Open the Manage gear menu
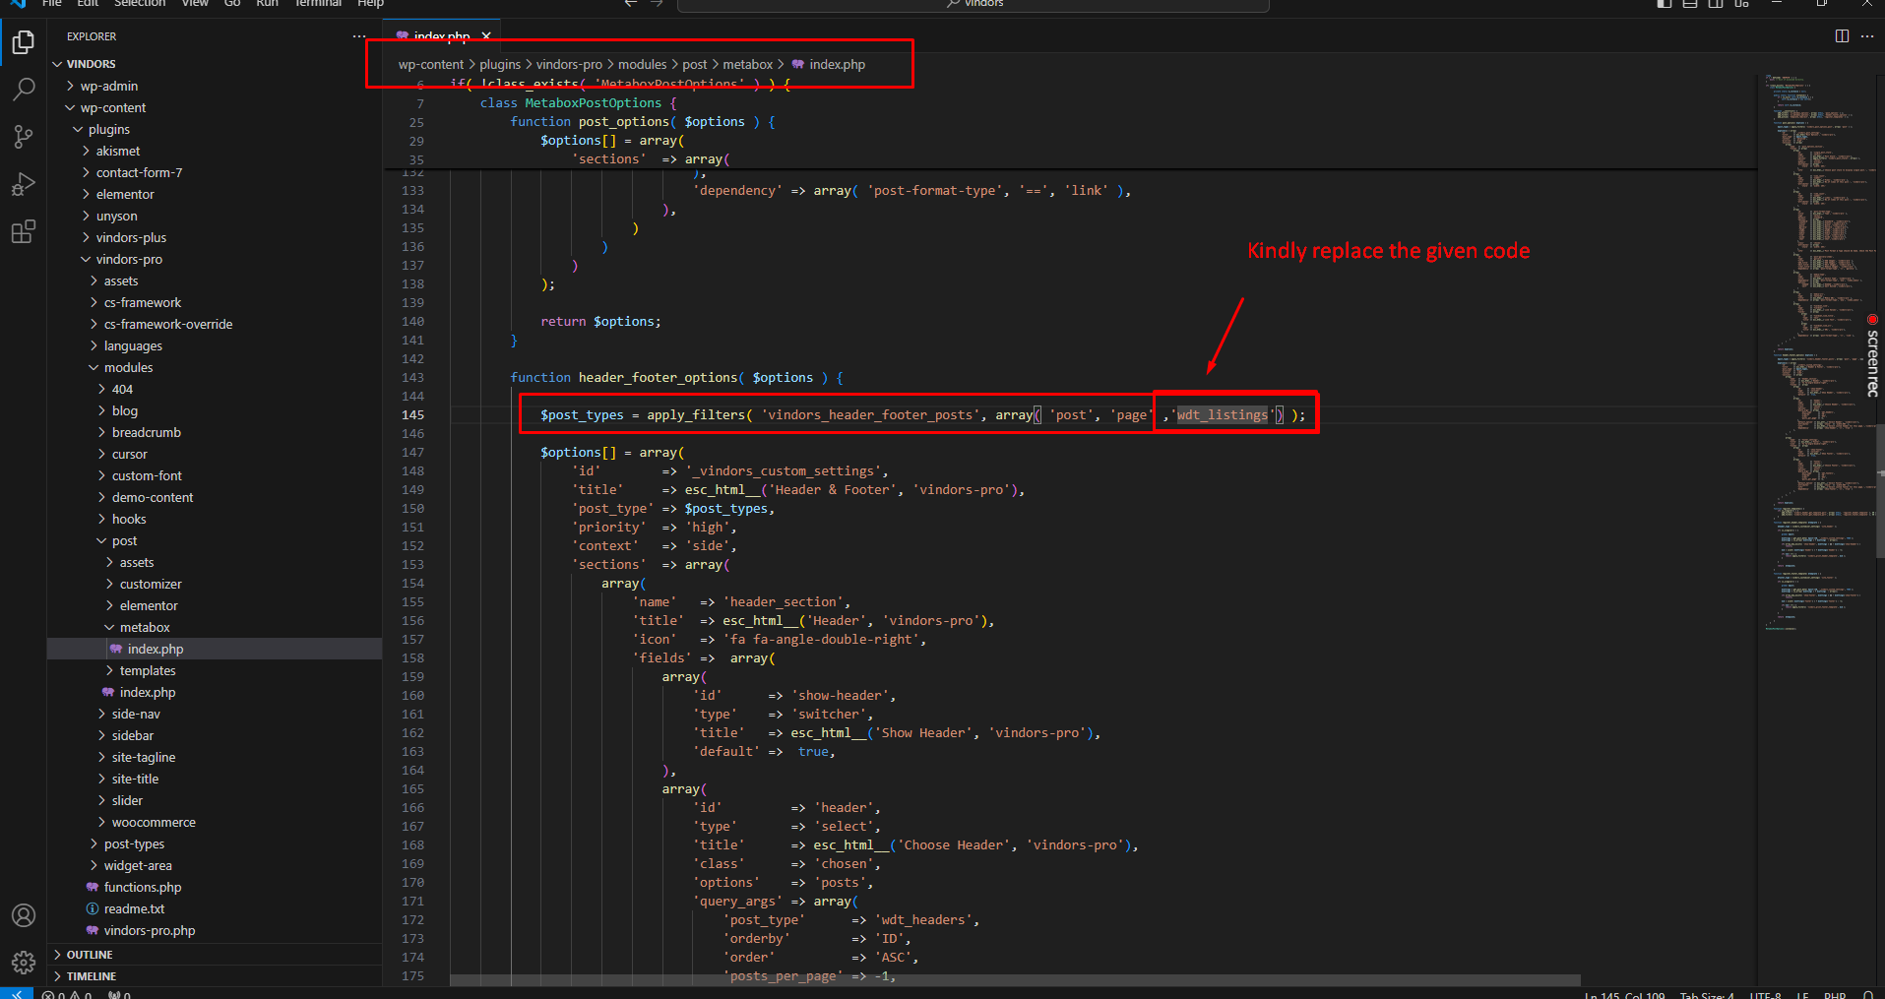1885x999 pixels. 24,962
